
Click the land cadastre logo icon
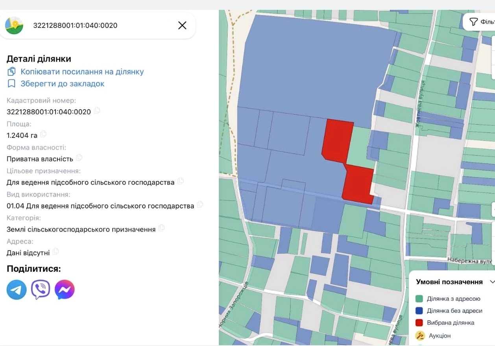14,26
